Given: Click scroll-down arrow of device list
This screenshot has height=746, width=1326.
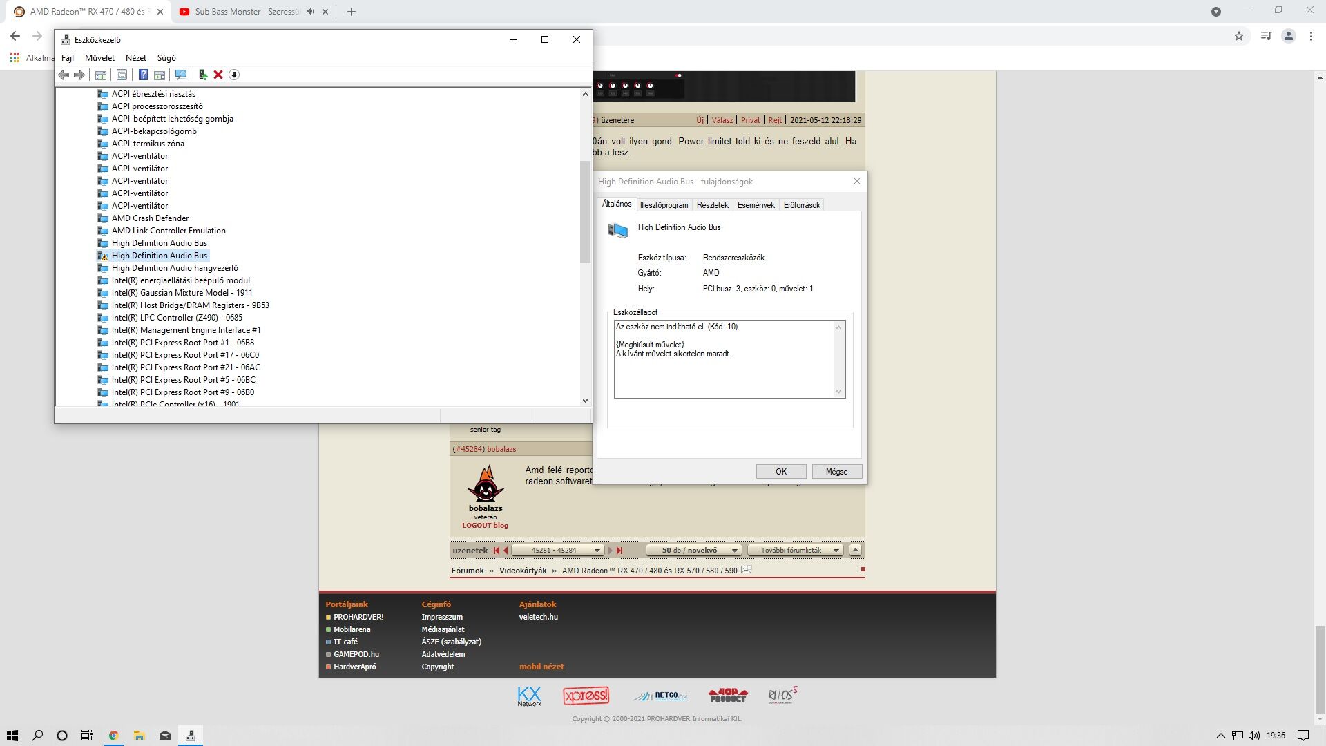Looking at the screenshot, I should coord(585,400).
